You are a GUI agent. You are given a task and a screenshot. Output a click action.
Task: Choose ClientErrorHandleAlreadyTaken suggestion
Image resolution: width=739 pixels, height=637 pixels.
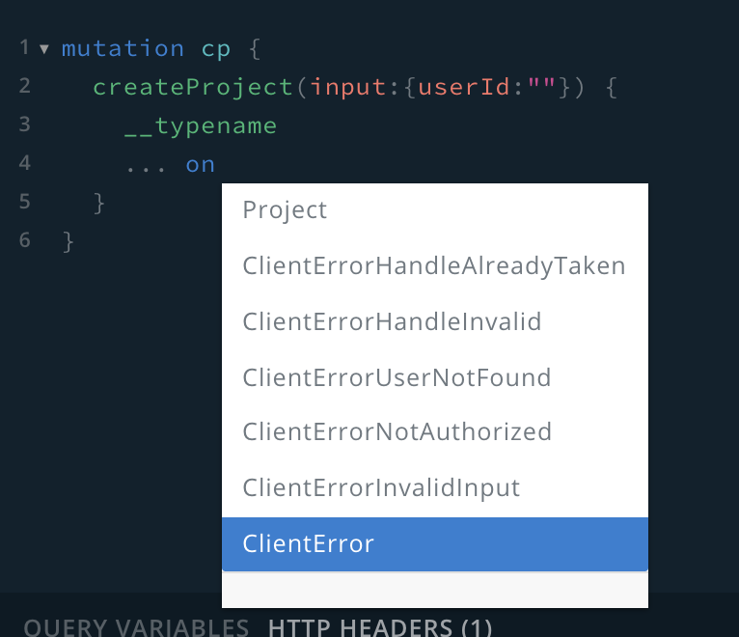pyautogui.click(x=435, y=265)
